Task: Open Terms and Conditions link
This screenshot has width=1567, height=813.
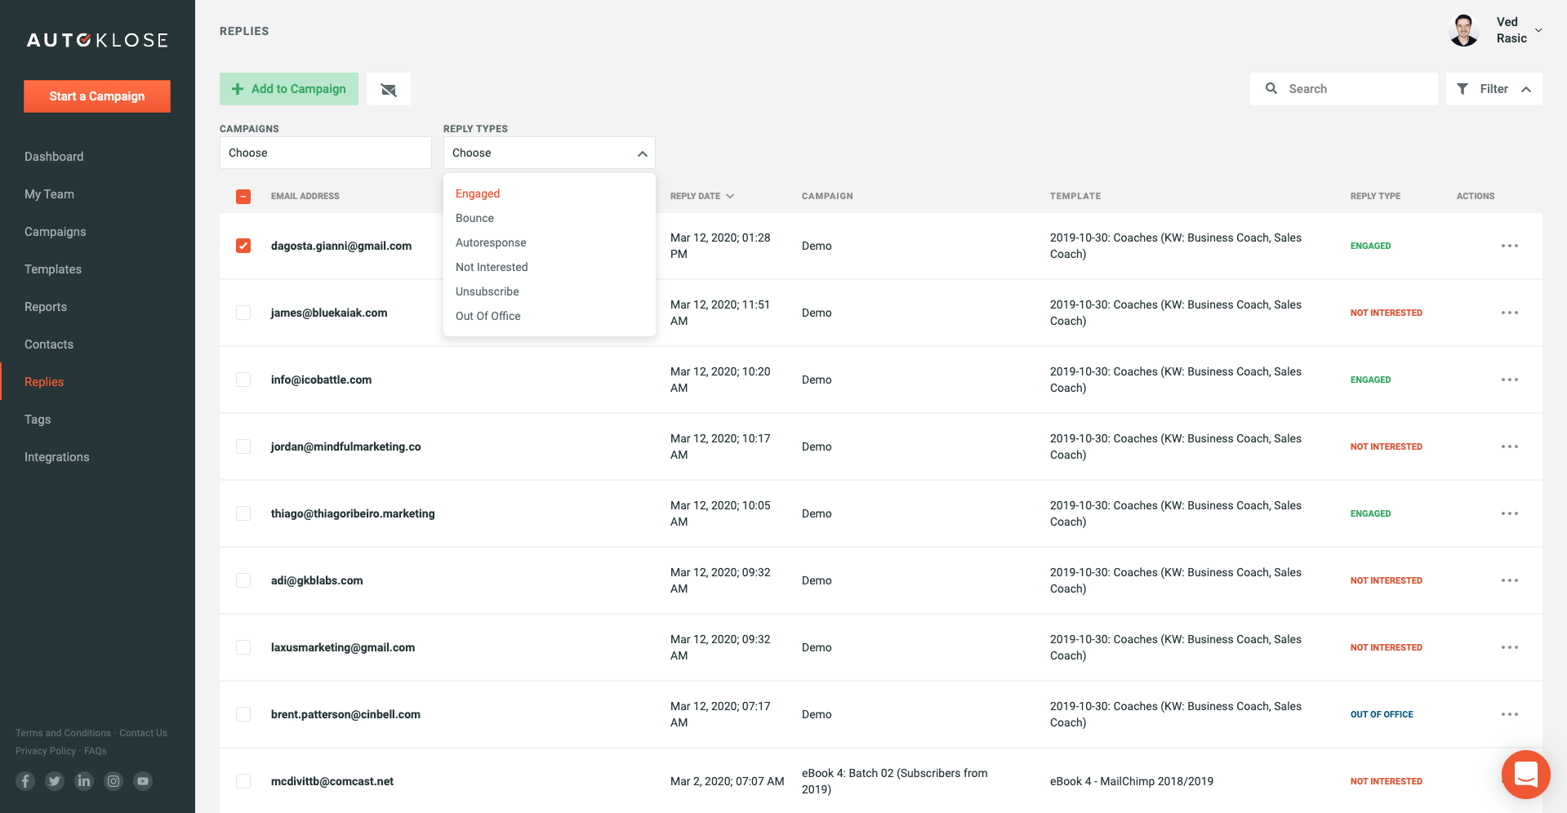Action: tap(63, 733)
